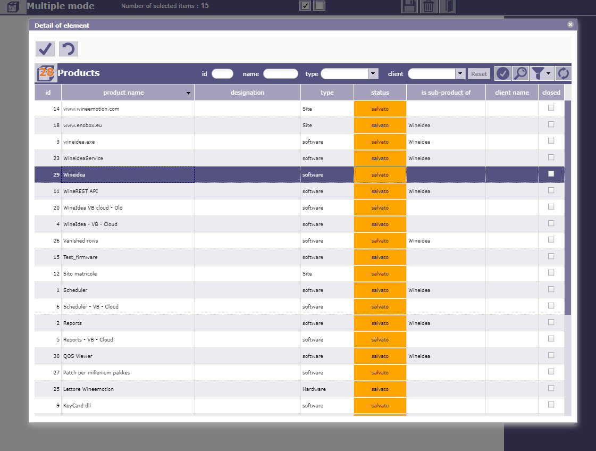Open the type filter dropdown
596x451 pixels.
373,74
